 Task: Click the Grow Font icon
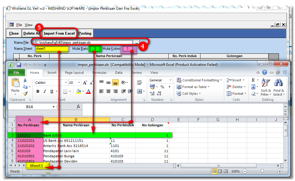coord(85,83)
